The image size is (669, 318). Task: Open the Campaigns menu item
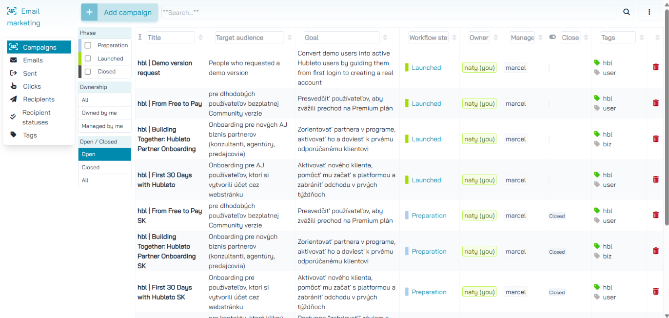tap(39, 47)
